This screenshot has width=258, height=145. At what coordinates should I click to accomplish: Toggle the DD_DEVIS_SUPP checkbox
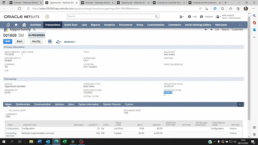coord(7,110)
